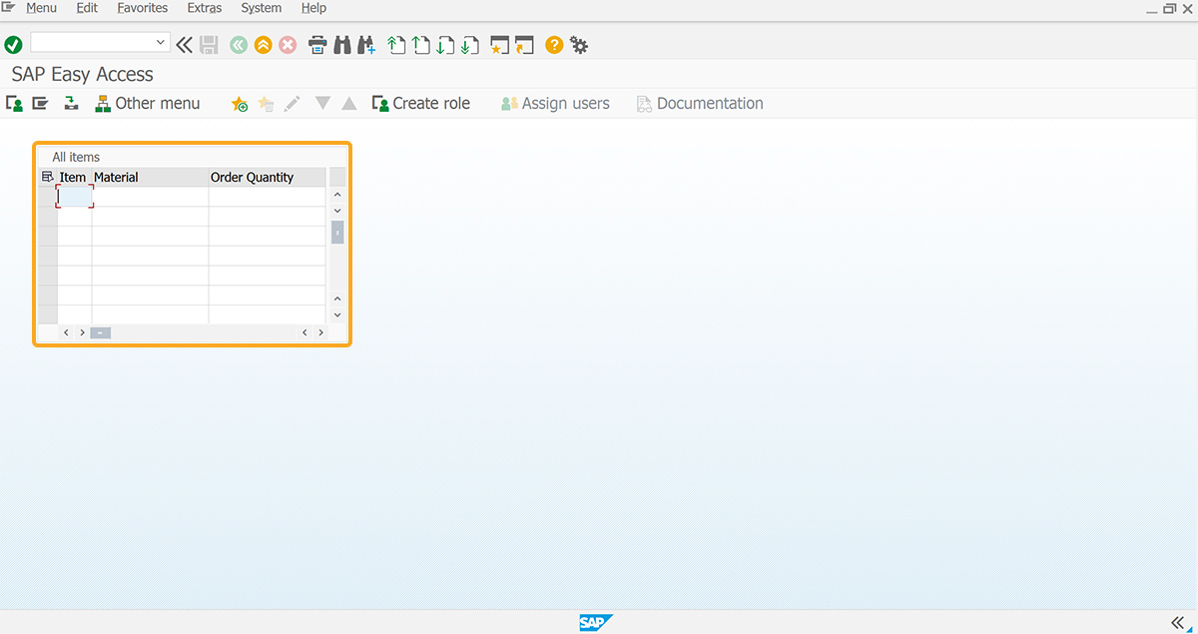
Task: Open the Extras menu
Action: coord(205,8)
